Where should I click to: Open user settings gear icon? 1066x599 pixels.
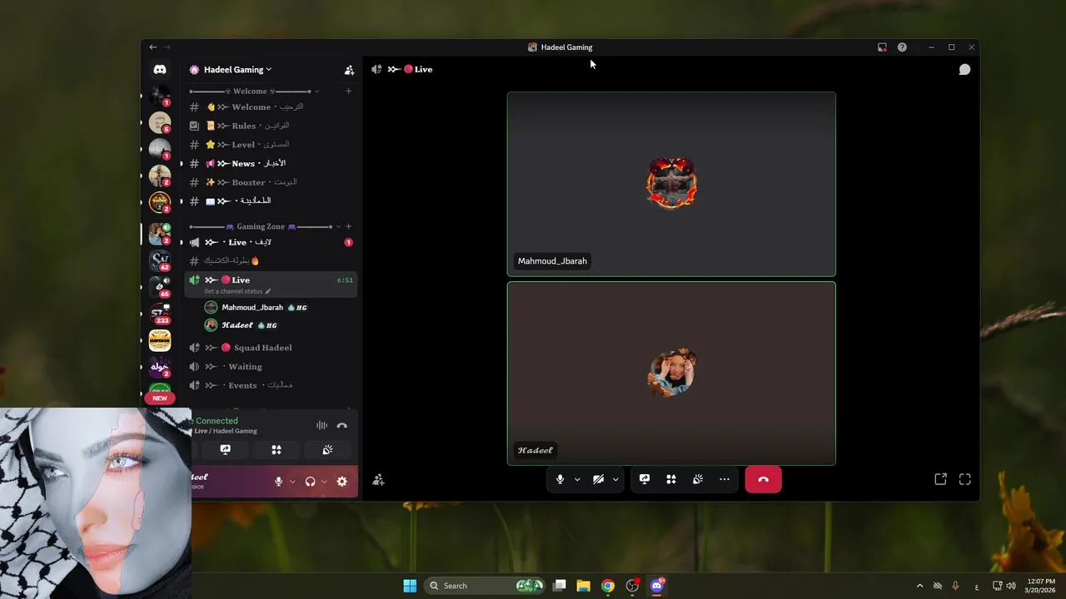click(341, 482)
